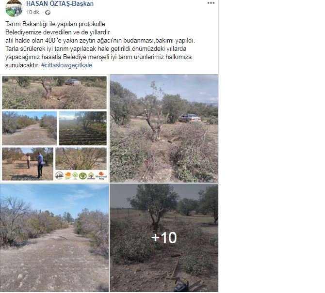The image size is (325, 293).
Task: Open the collage photo with logos
Action: 54,128
